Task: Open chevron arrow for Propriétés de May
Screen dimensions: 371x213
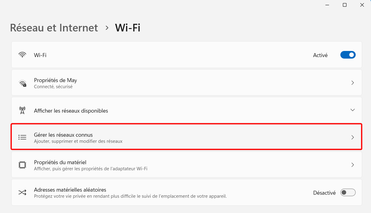Action: click(x=353, y=83)
